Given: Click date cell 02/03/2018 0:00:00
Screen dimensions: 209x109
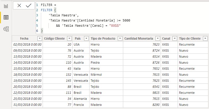Looking at the screenshot, I should pyautogui.click(x=27, y=45).
